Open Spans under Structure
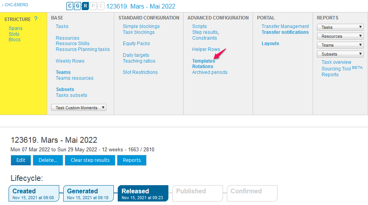 pyautogui.click(x=16, y=28)
